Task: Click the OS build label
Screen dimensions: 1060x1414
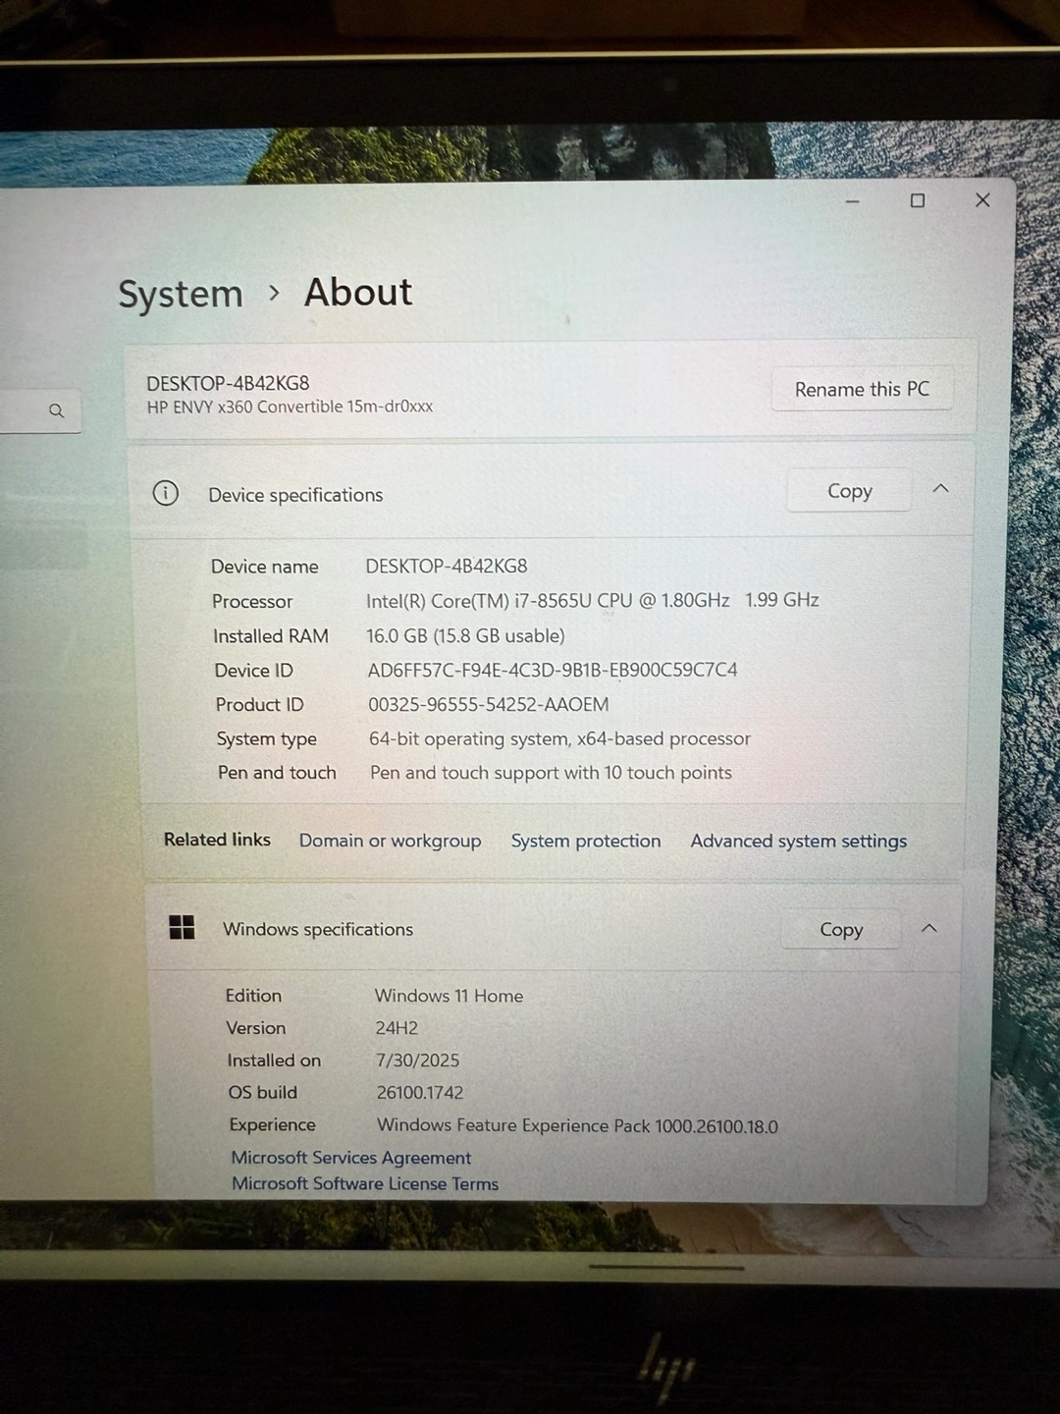Action: pos(263,1093)
